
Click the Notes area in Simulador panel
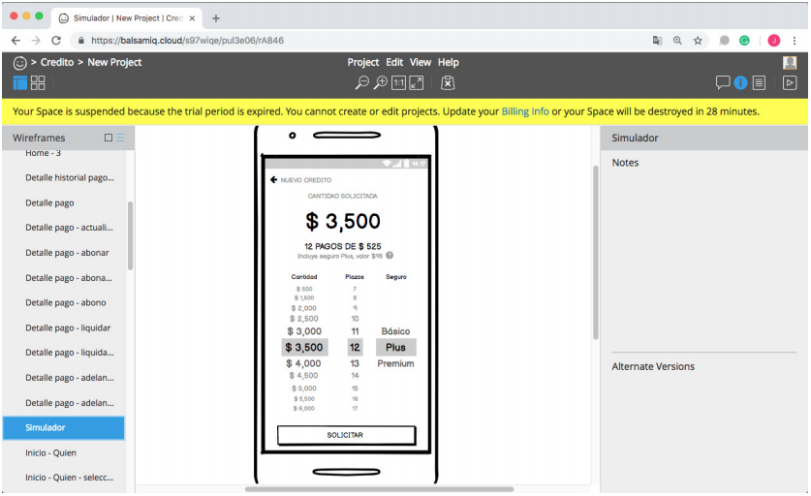(703, 256)
